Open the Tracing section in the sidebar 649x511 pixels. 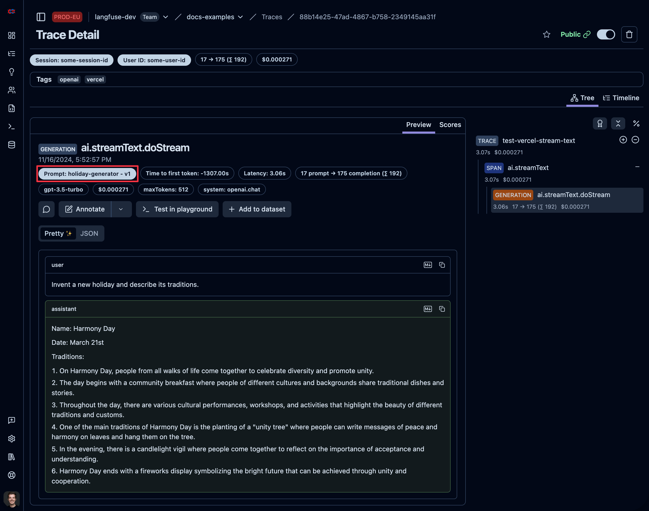coord(12,54)
